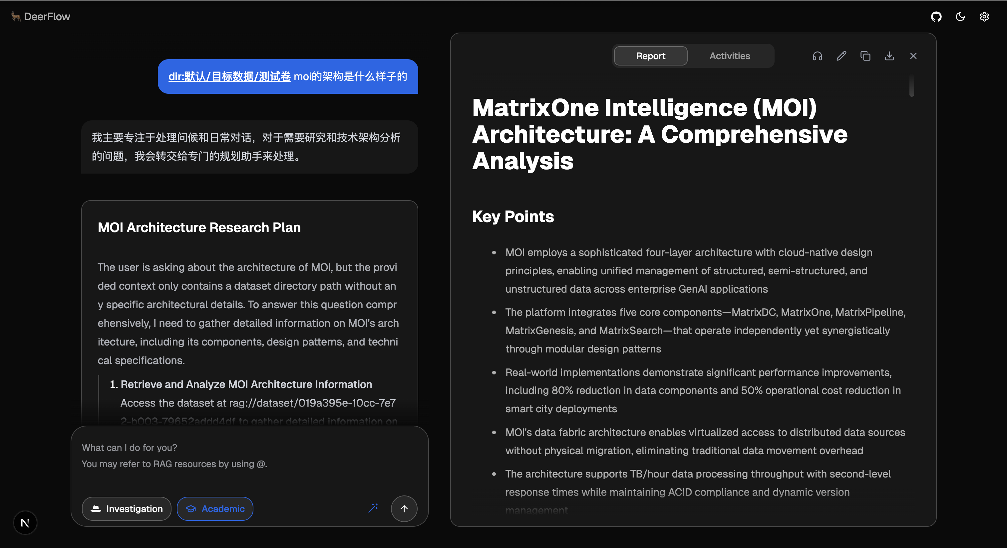Download the report file
The image size is (1007, 548).
pos(889,56)
